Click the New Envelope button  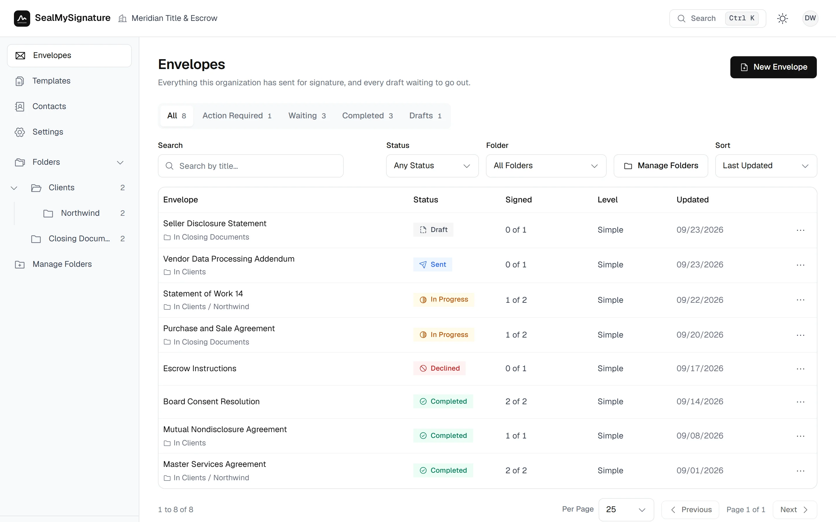(773, 67)
